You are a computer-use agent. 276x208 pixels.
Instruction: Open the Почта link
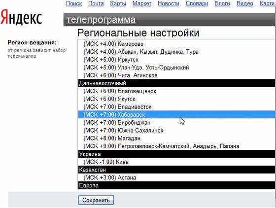coord(96,3)
